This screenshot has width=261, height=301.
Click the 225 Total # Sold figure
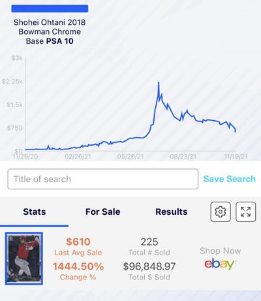(149, 242)
